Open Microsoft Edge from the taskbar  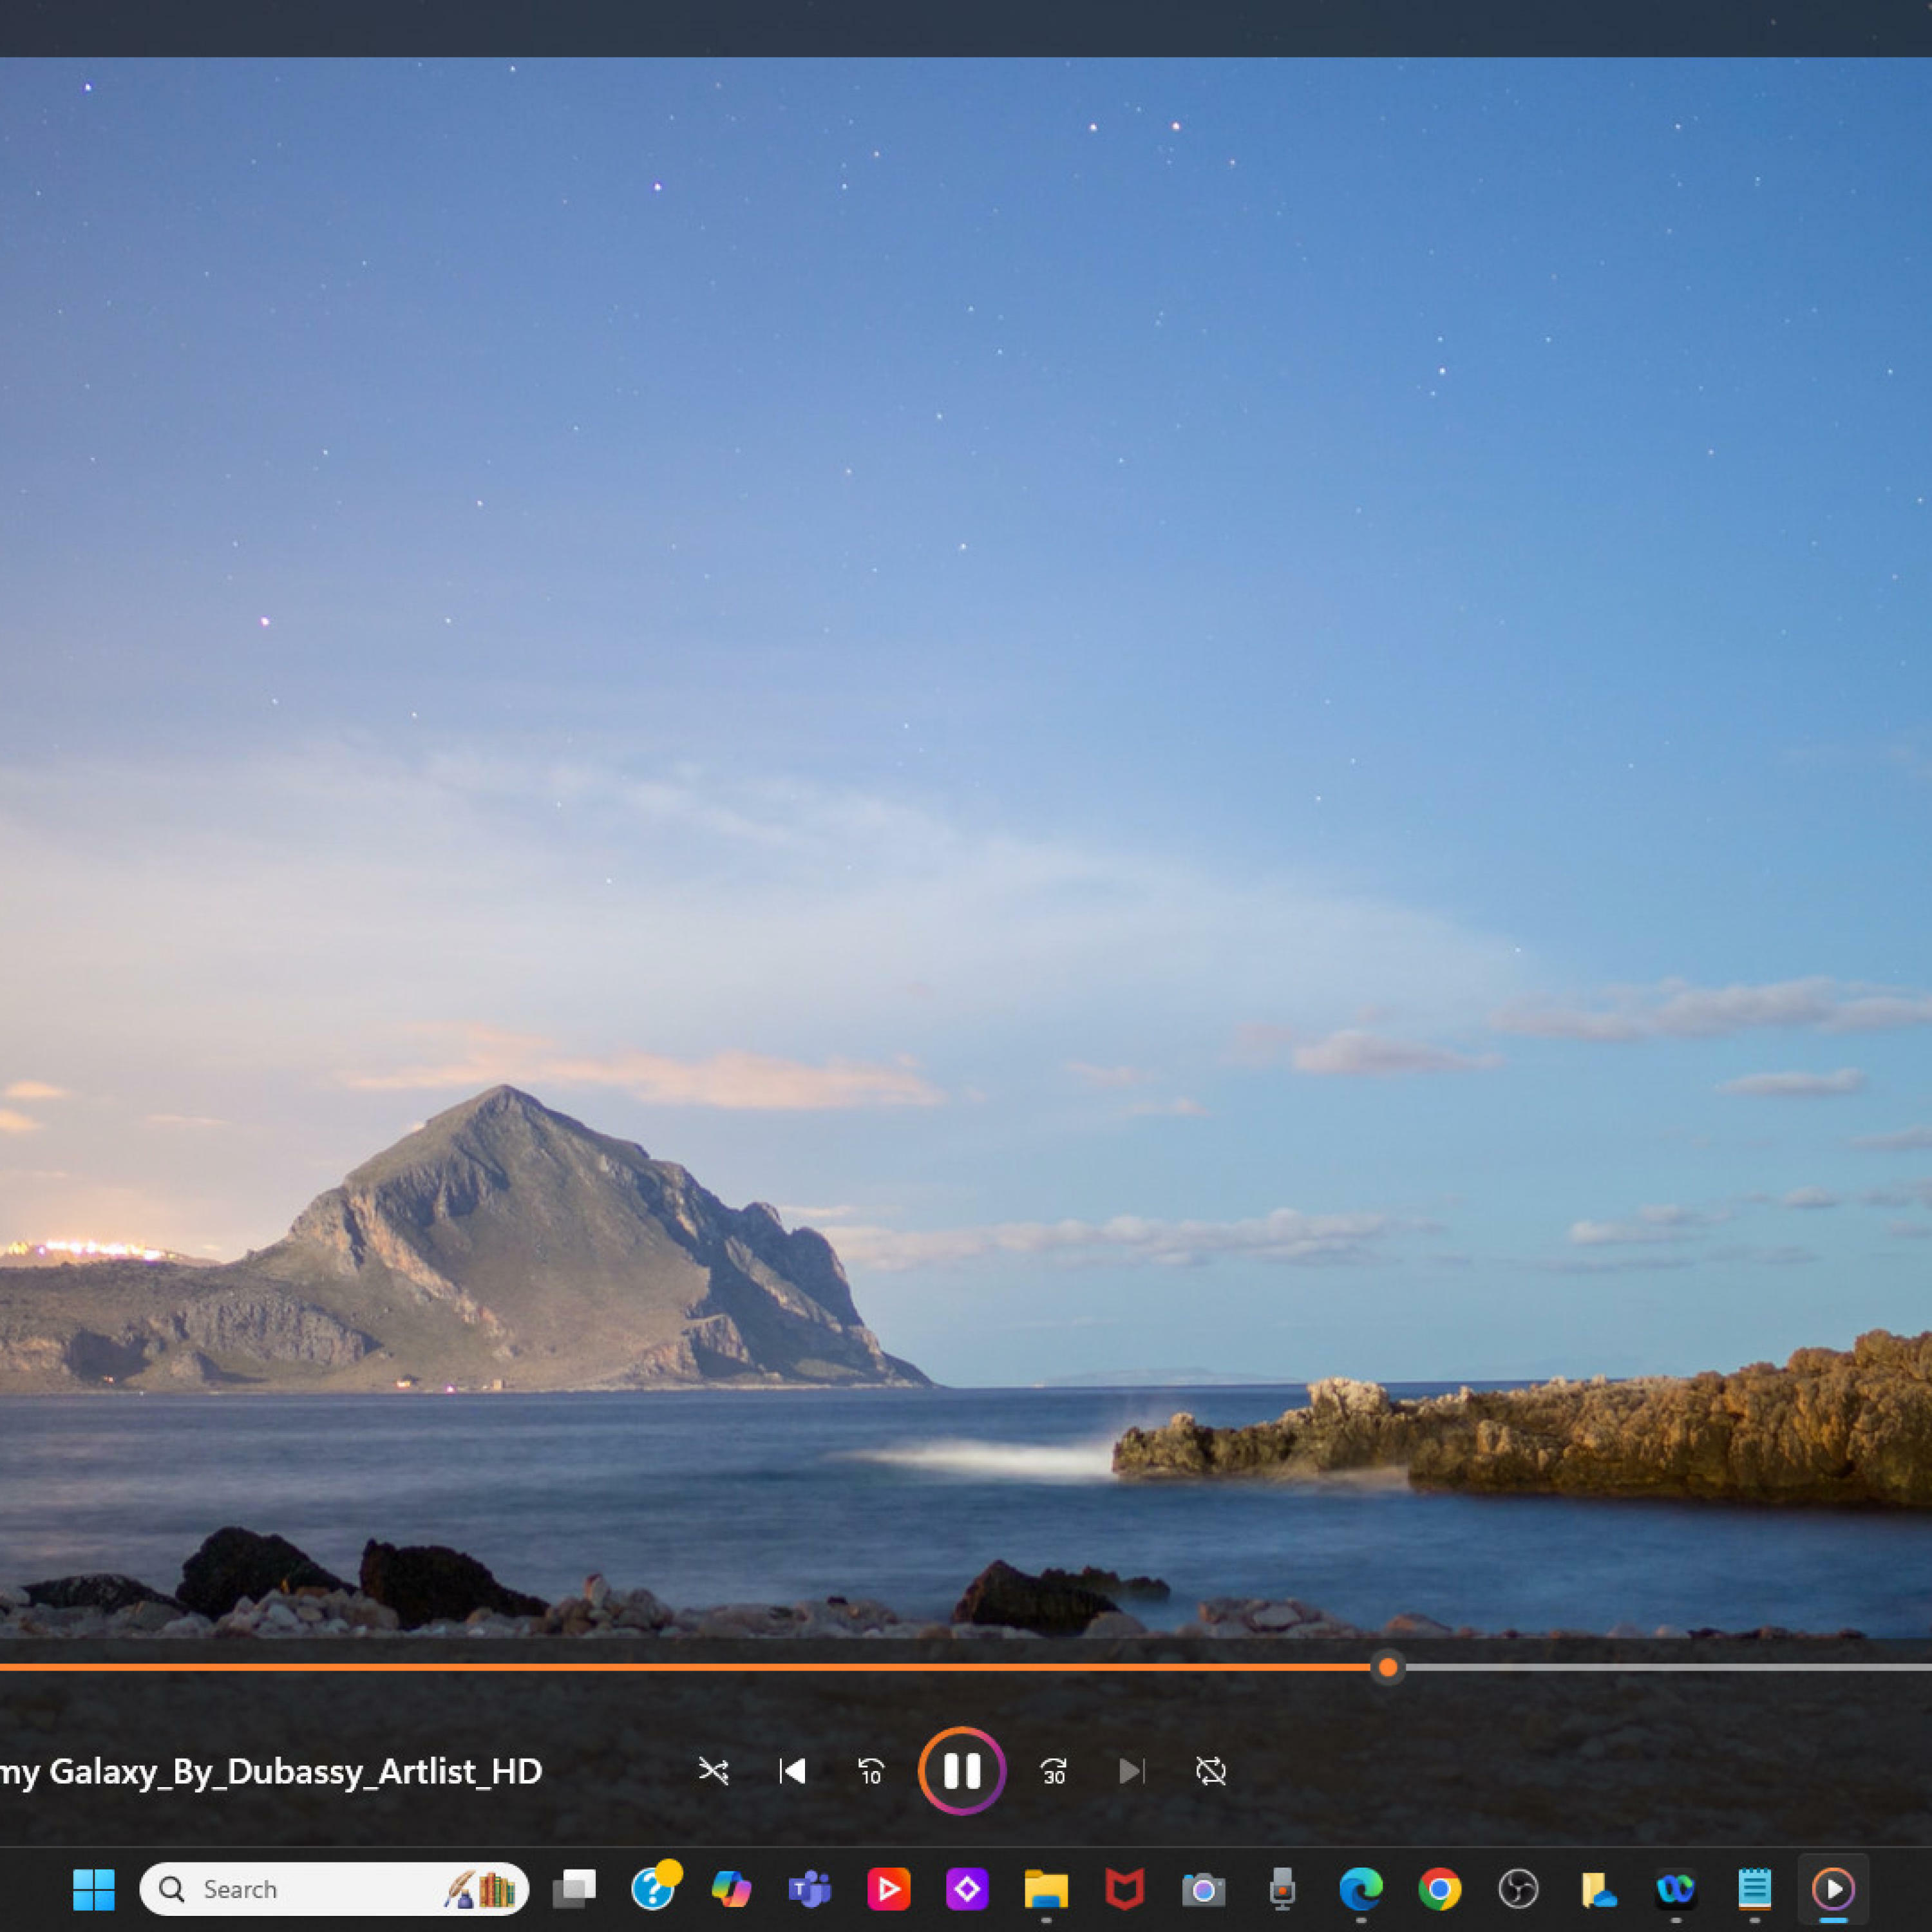point(1361,1889)
